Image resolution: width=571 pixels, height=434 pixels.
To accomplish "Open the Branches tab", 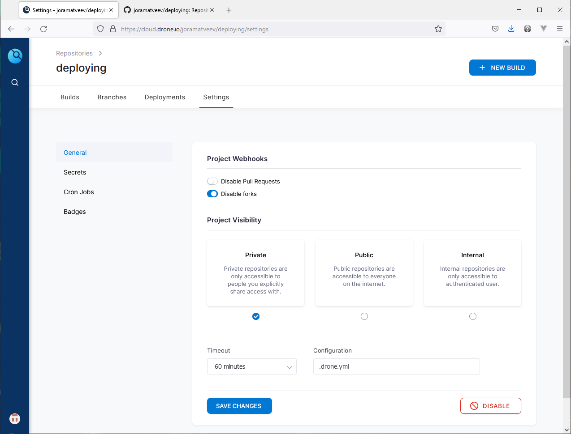I will [112, 97].
